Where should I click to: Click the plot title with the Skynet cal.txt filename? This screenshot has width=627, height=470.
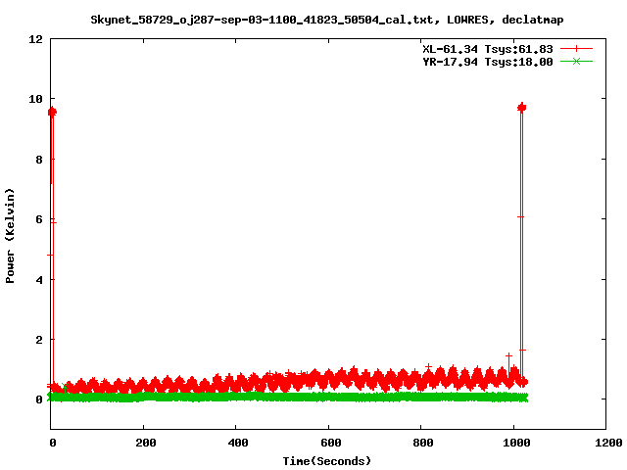click(326, 20)
